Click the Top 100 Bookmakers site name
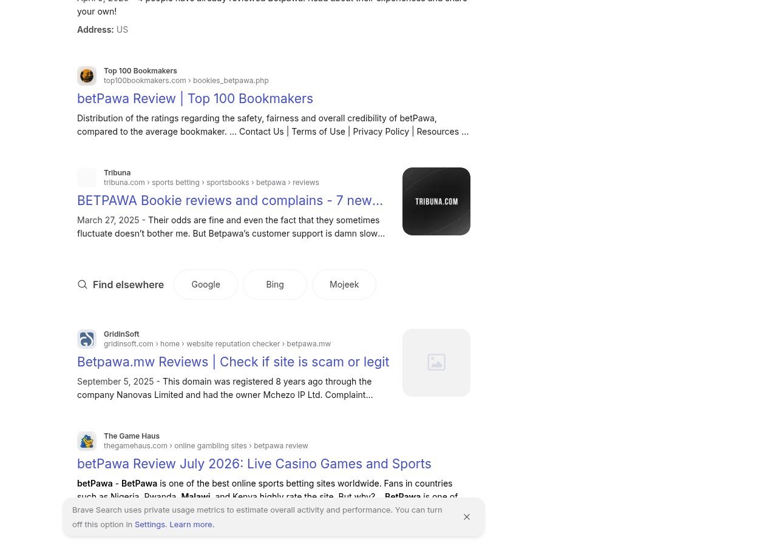This screenshot has height=546, width=777. tap(140, 71)
